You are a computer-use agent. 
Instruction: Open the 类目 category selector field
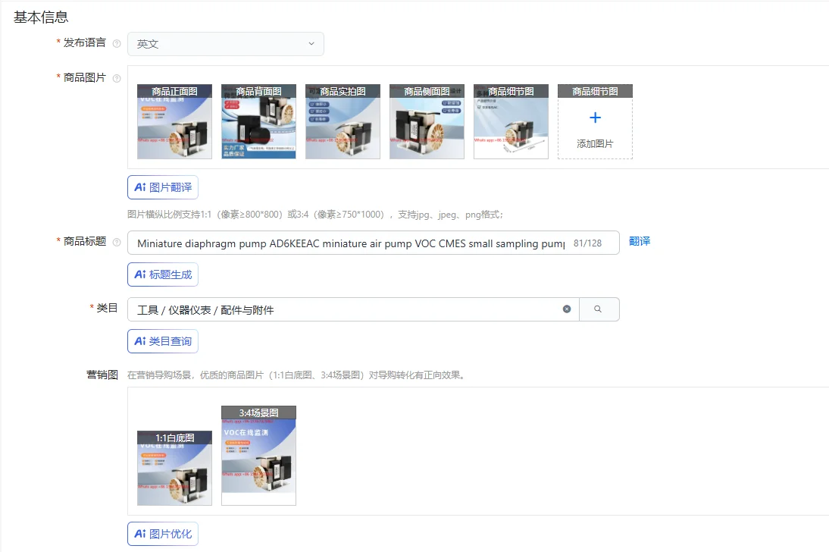[353, 309]
